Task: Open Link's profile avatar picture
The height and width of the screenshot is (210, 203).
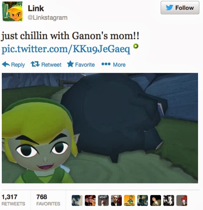Action: click(x=13, y=11)
